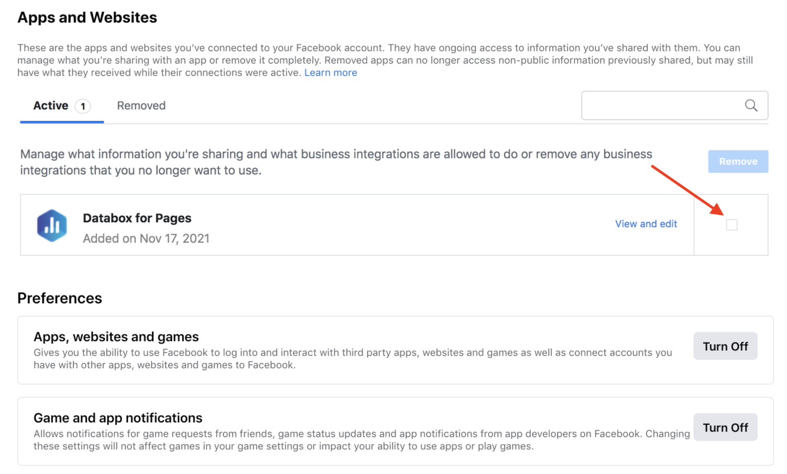This screenshot has height=474, width=787.
Task: Focus the apps search text field
Action: pyautogui.click(x=660, y=106)
